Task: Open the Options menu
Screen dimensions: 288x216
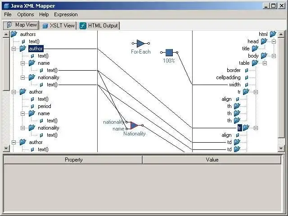Action: tap(26, 14)
